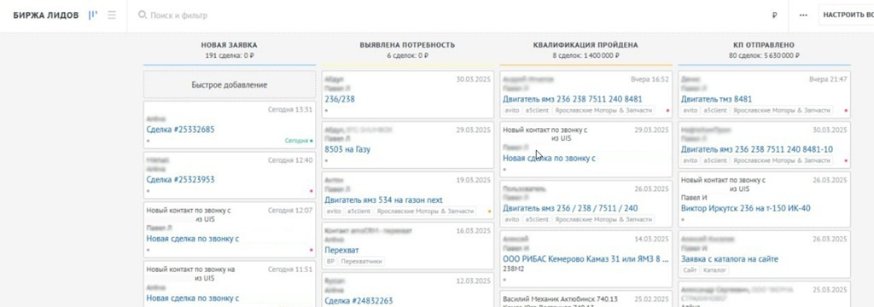The width and height of the screenshot is (874, 307).
Task: Switch to list view icon
Action: (x=112, y=15)
